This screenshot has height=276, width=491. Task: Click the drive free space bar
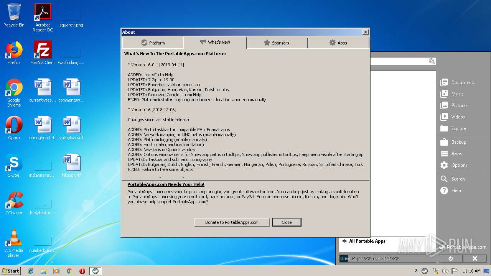[x=387, y=259]
